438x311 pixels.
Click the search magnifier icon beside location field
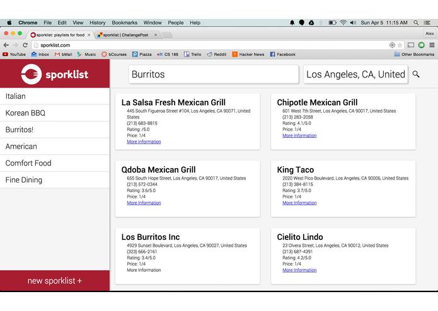click(x=416, y=74)
